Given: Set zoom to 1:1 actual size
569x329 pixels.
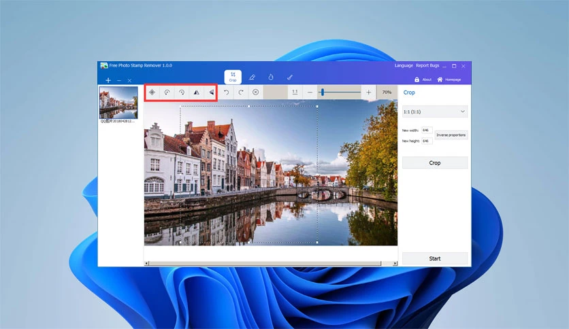Looking at the screenshot, I should point(295,92).
